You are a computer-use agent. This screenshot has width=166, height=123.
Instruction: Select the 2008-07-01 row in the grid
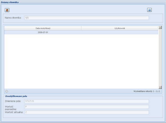(43, 32)
